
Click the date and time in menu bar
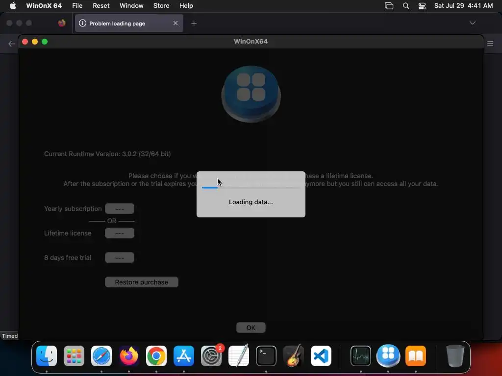[x=463, y=5]
